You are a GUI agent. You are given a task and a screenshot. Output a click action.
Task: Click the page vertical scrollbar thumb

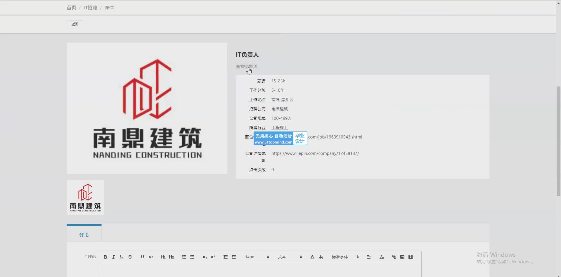pos(558,141)
